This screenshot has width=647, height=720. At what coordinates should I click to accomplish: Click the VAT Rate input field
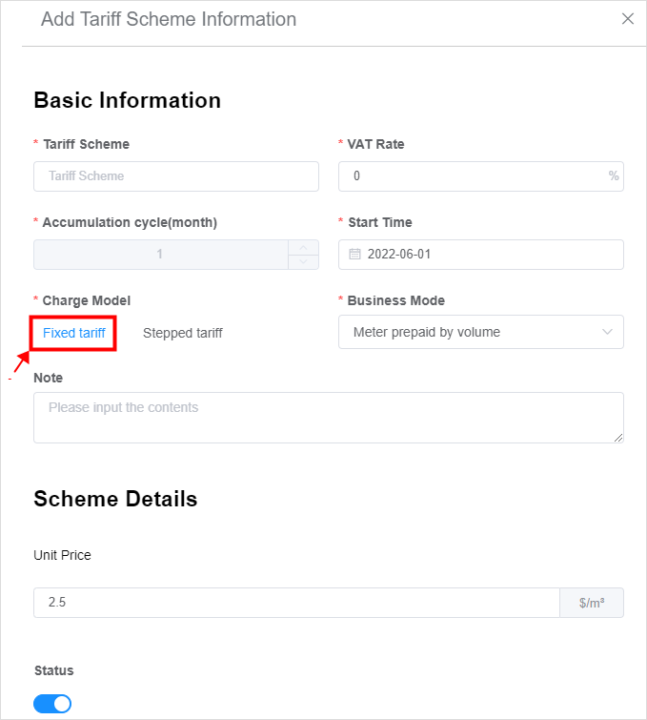click(x=481, y=176)
